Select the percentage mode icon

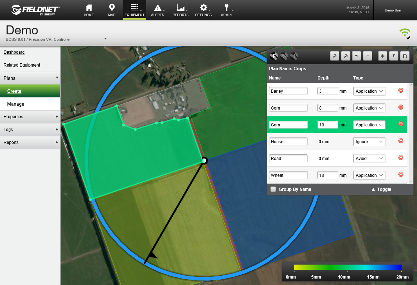(284, 56)
